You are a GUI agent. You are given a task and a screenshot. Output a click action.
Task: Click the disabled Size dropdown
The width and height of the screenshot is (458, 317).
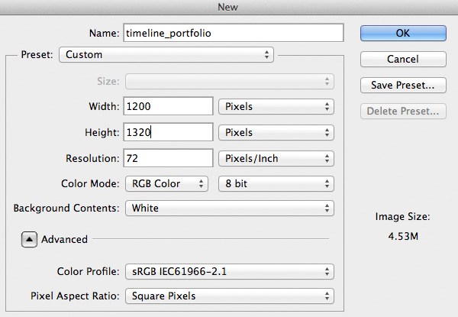tap(229, 82)
